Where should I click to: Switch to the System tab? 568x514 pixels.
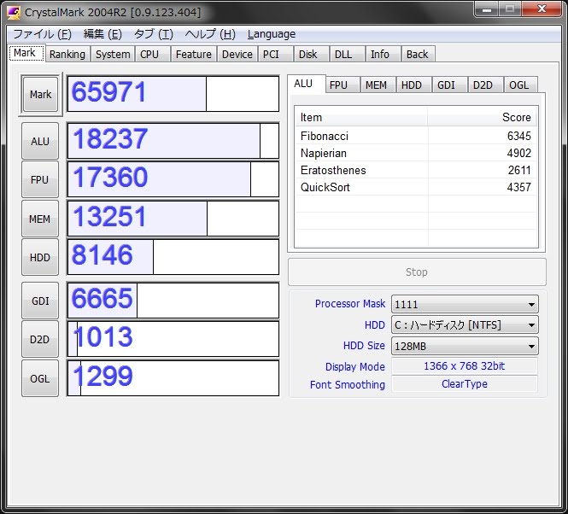113,55
